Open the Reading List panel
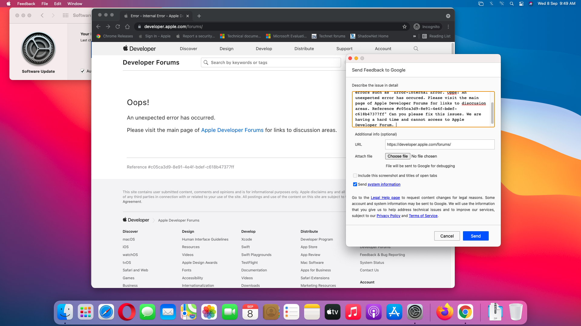The width and height of the screenshot is (581, 326). click(x=436, y=36)
